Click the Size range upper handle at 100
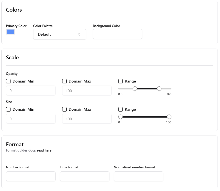 (169, 117)
